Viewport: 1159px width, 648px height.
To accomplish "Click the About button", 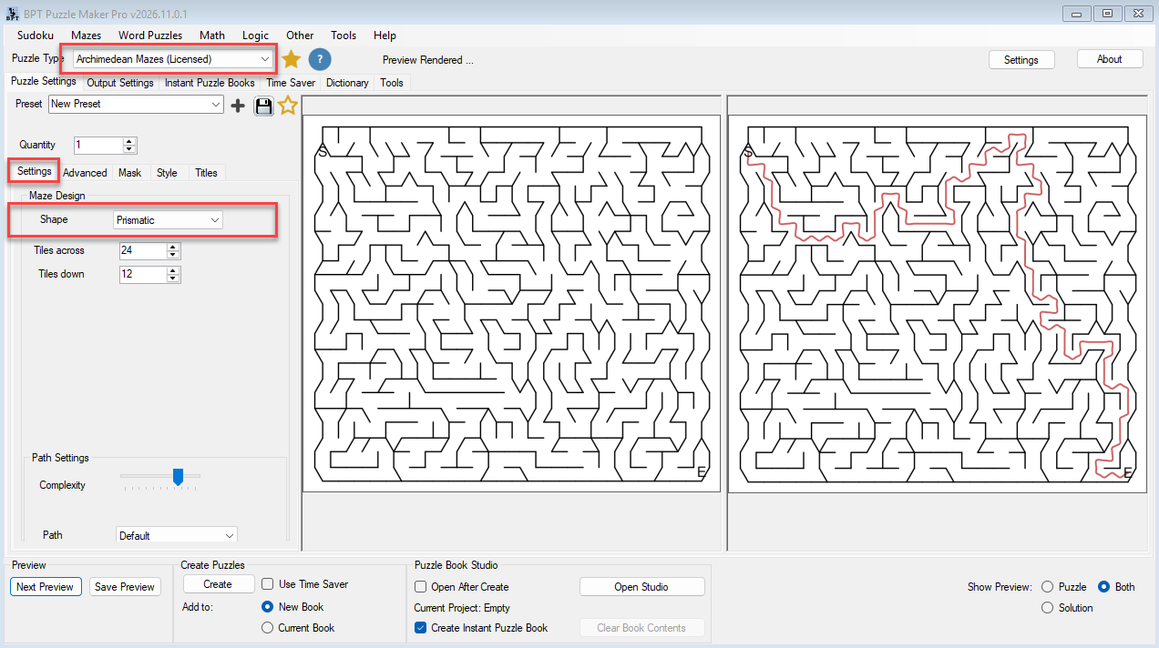I will [1109, 58].
